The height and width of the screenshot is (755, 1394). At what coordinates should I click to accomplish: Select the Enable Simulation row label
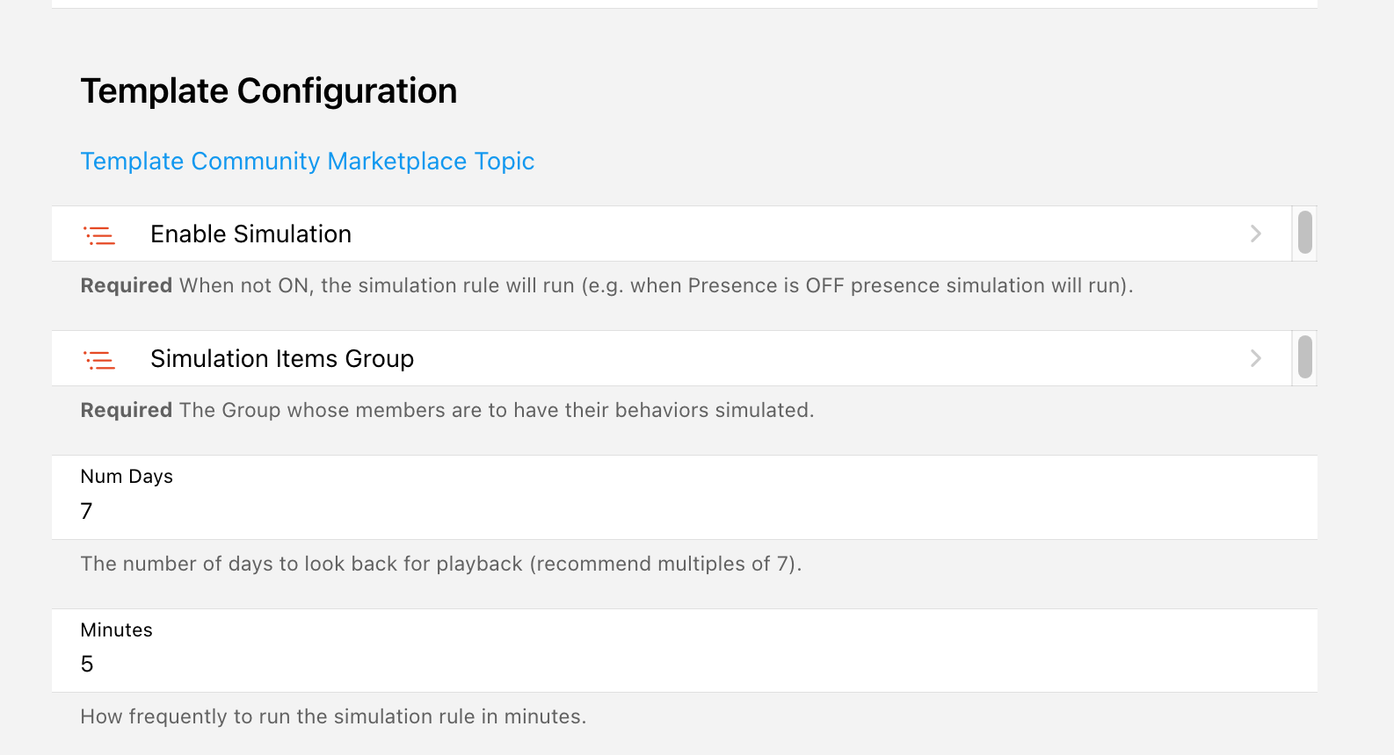[x=250, y=234]
